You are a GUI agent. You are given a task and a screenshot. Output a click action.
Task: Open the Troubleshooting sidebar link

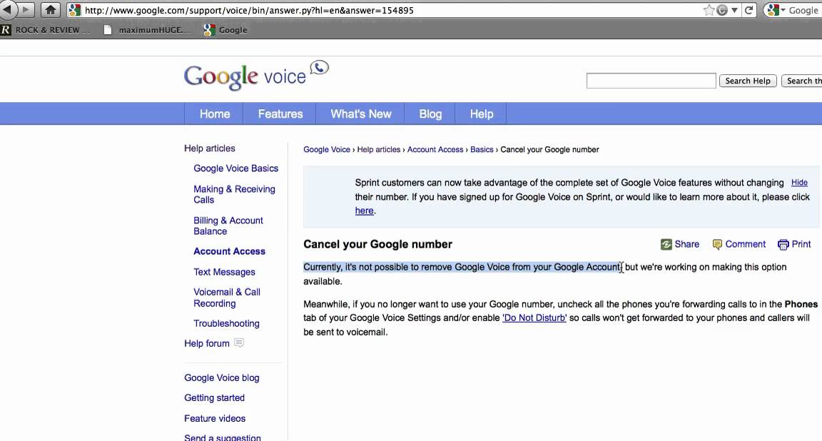tap(226, 323)
